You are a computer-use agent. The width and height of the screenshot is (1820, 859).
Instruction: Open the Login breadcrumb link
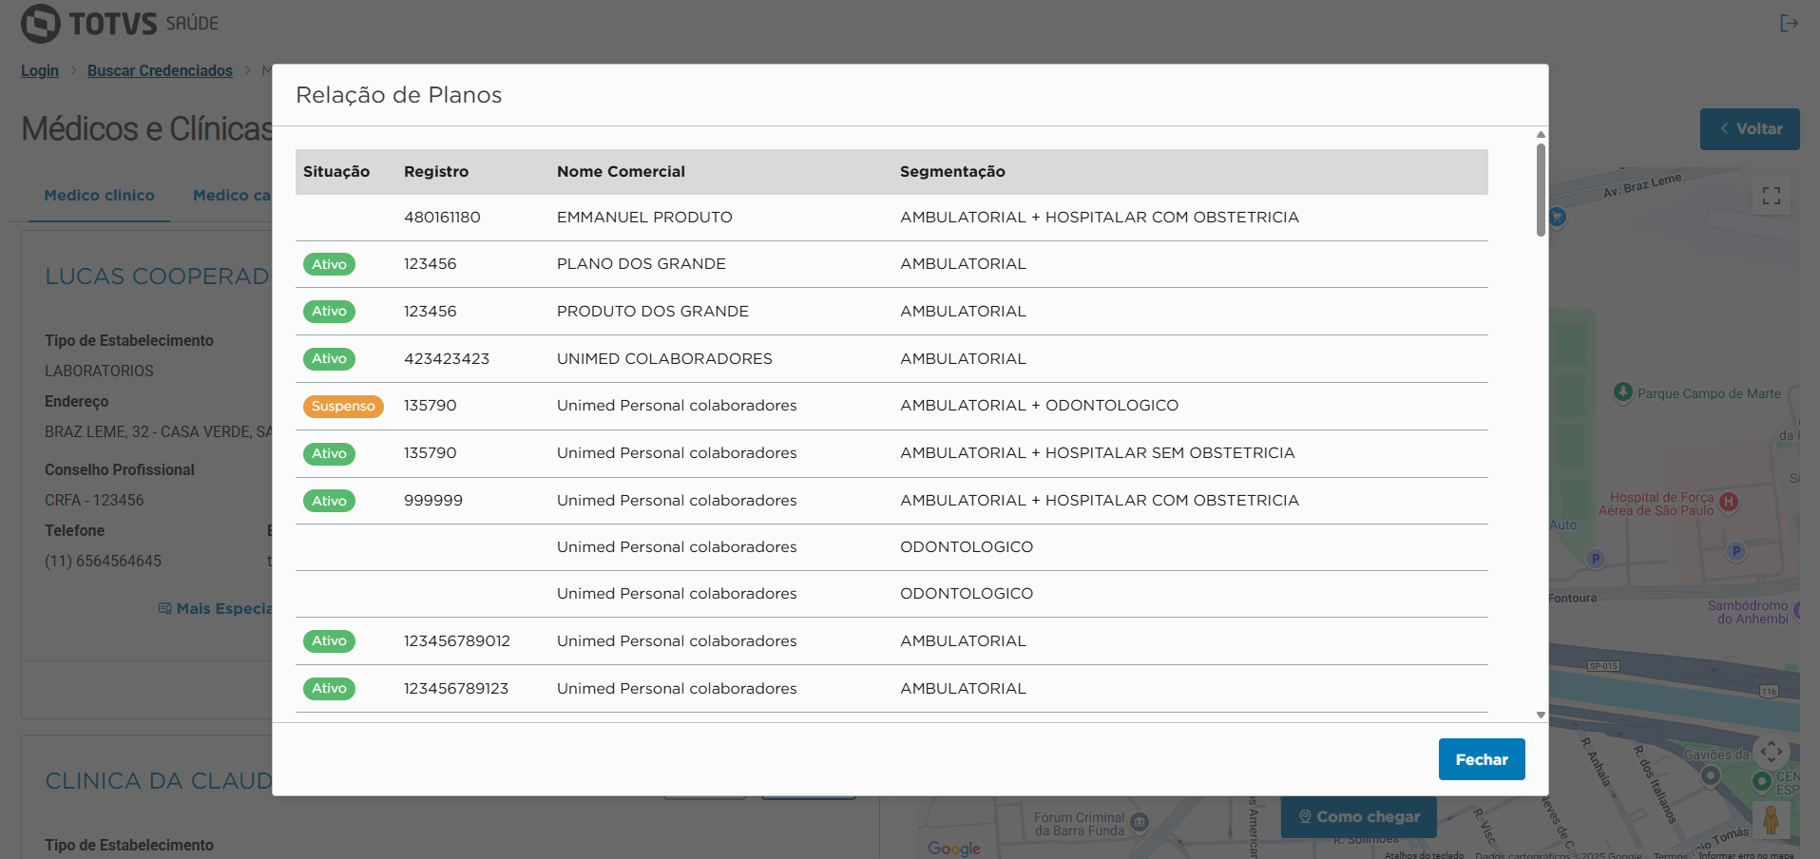[x=40, y=71]
